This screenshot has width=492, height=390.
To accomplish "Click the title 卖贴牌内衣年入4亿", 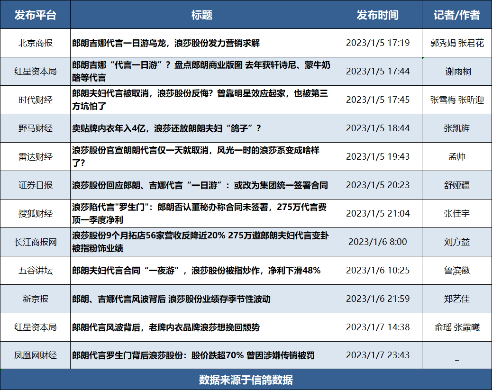I will click(x=202, y=128).
